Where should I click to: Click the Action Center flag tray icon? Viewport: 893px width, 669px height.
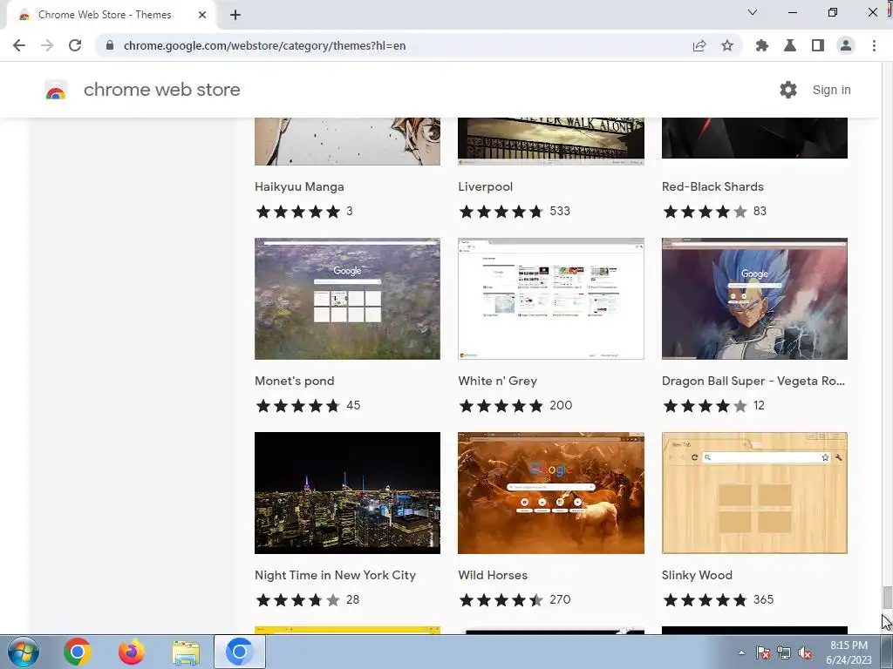click(x=763, y=652)
